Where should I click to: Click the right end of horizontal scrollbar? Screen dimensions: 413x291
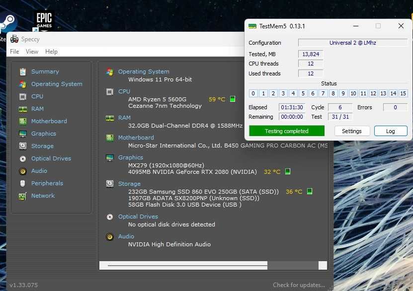pos(323,266)
